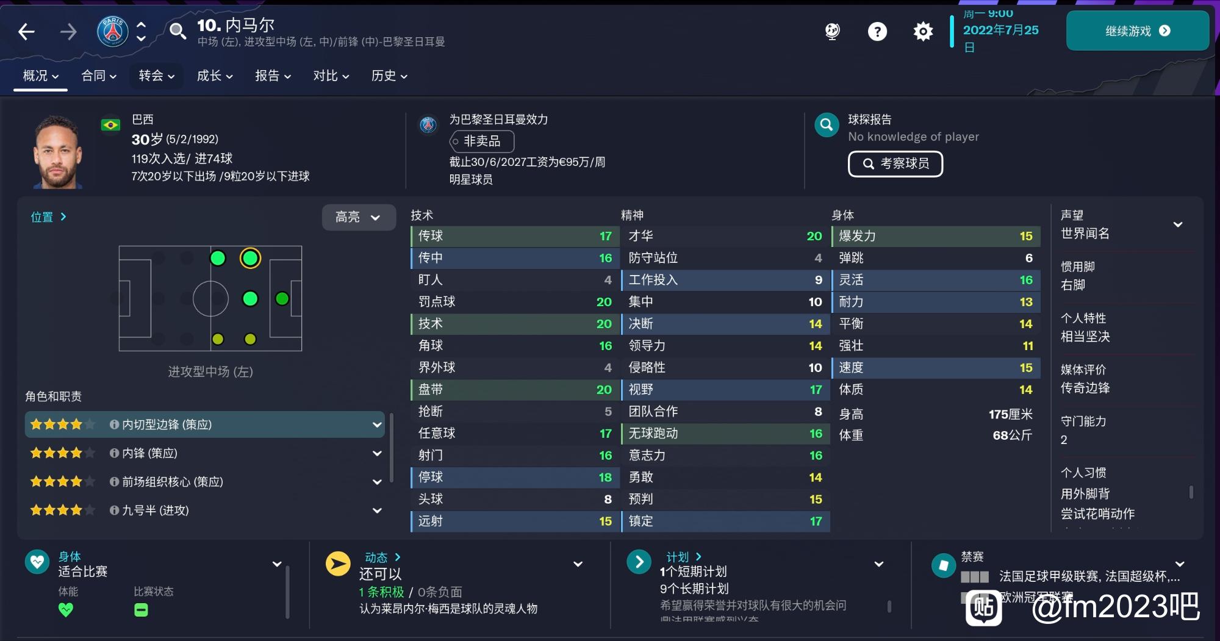
Task: Click the Paris Saint-Germain club badge
Action: [x=113, y=31]
